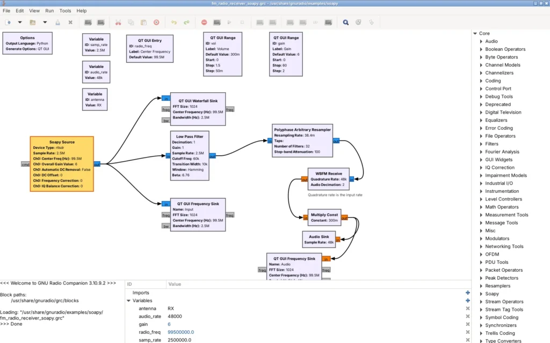Image resolution: width=550 pixels, height=343 pixels.
Task: Open the Run menu
Action: [x=49, y=11]
